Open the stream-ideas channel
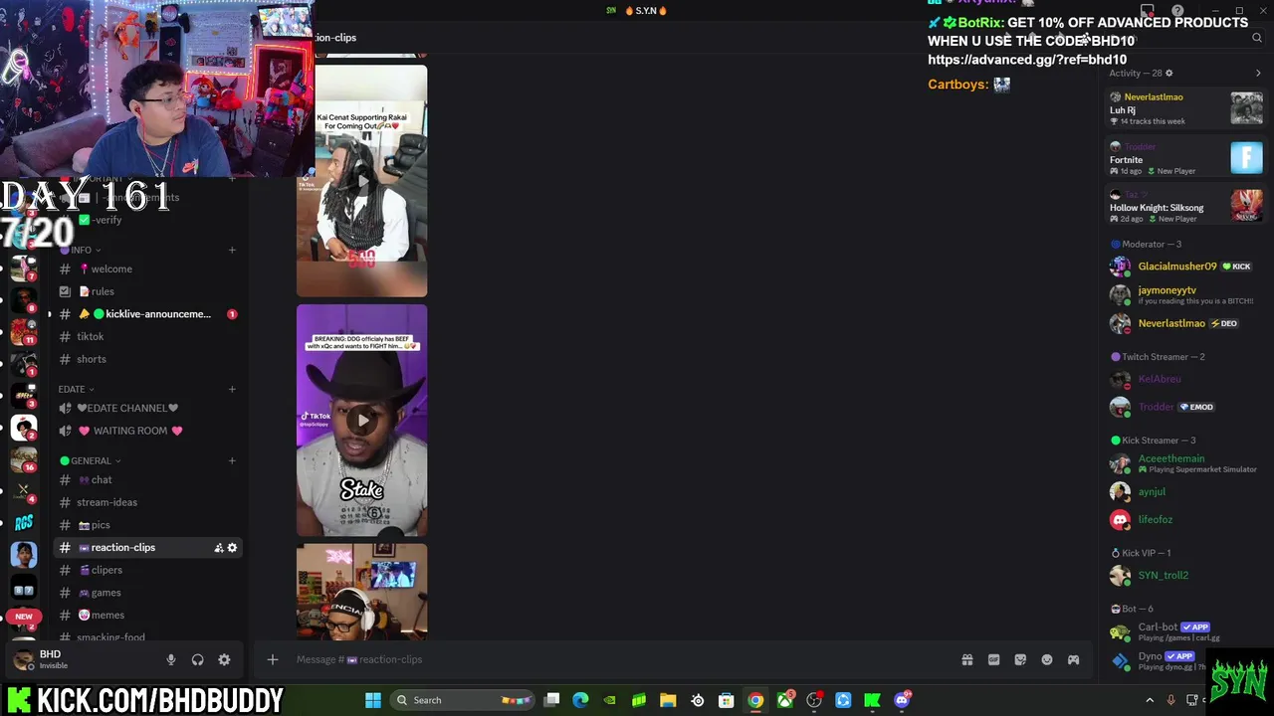The height and width of the screenshot is (716, 1274). pos(147,502)
